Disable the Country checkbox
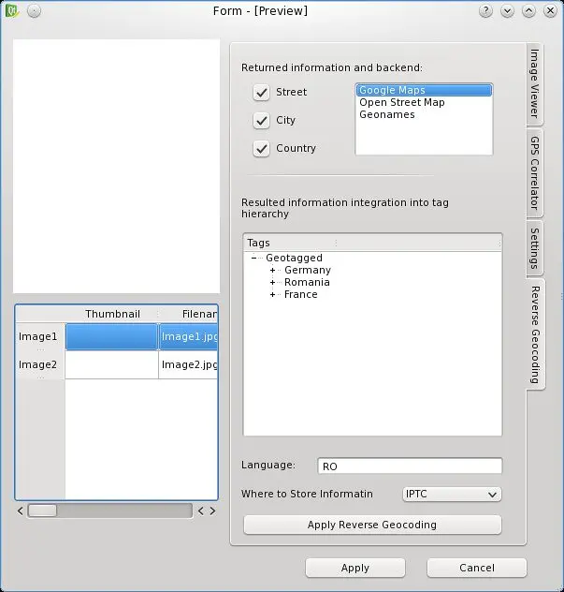 click(261, 148)
